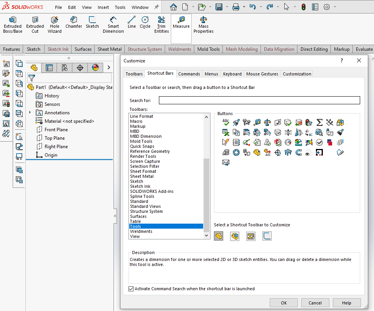Expand more manager tabs with the chevron

pos(109,68)
